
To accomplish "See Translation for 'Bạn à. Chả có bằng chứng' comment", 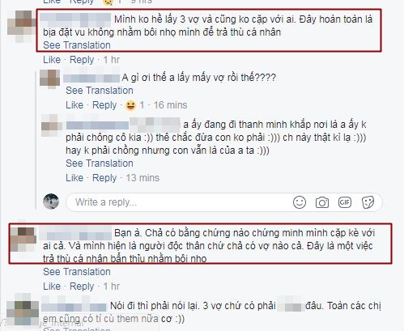I will (x=77, y=272).
